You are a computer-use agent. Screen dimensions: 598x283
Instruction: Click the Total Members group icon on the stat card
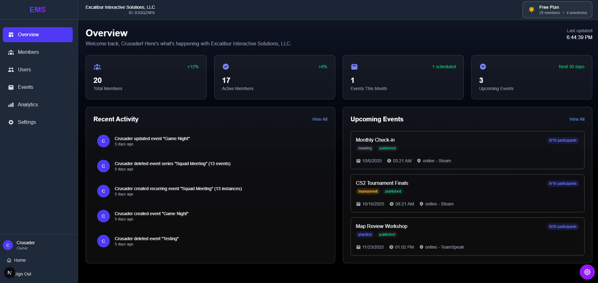click(97, 66)
